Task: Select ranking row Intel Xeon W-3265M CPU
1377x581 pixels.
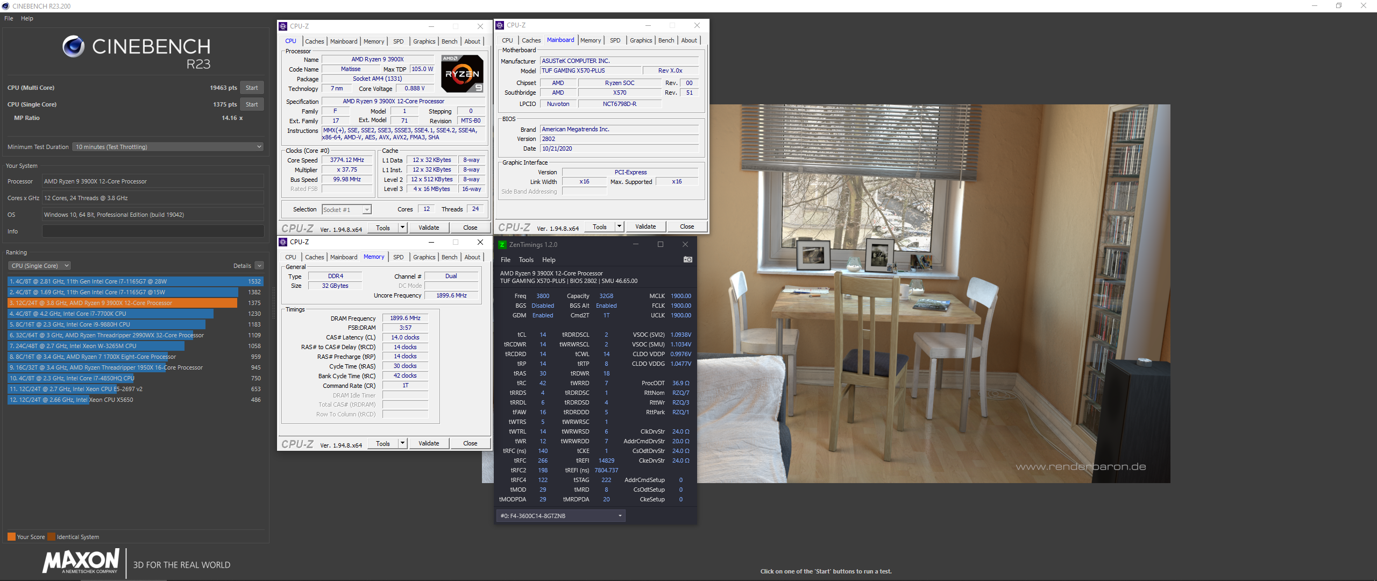Action: 134,346
